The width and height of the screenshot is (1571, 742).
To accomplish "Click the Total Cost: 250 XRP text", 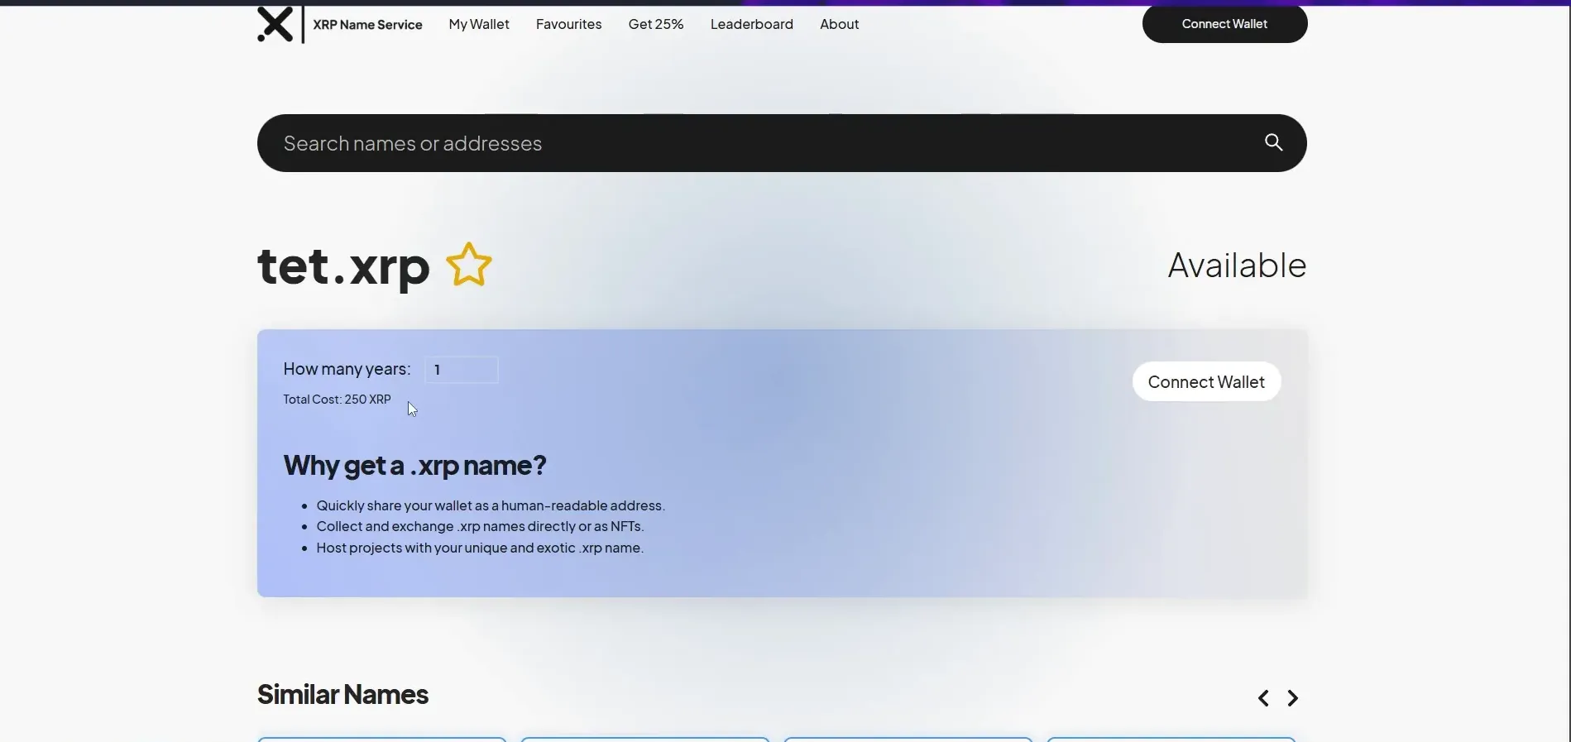I will pos(337,399).
